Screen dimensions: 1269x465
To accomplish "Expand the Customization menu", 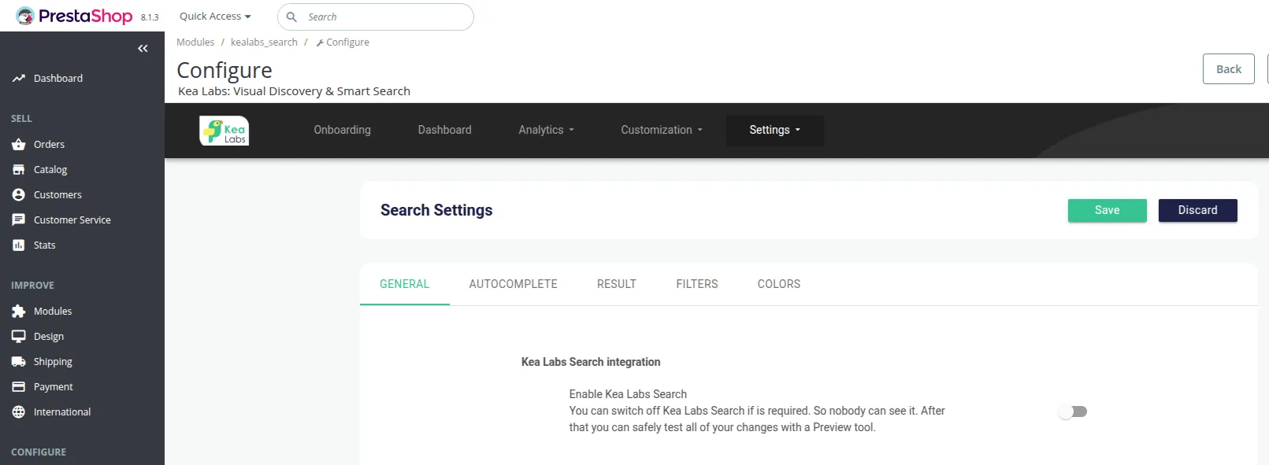I will point(661,130).
